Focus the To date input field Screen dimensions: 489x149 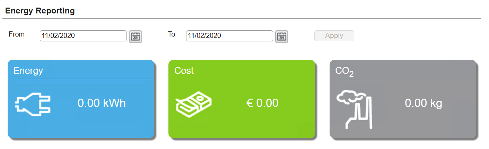(x=229, y=36)
